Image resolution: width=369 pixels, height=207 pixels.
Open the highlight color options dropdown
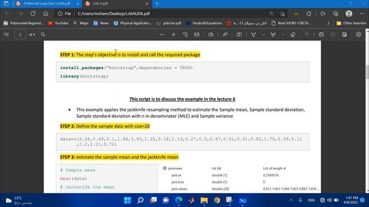coord(283,34)
